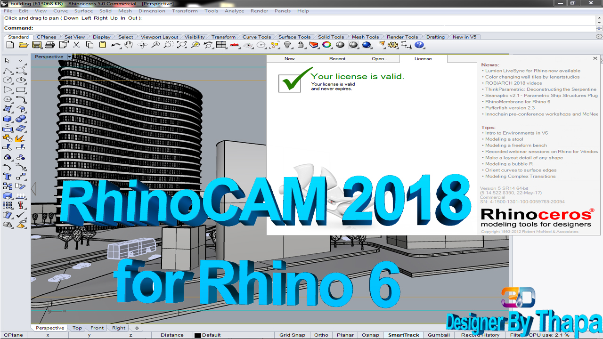Toggle Record History in the status bar
The height and width of the screenshot is (339, 603).
coord(480,335)
